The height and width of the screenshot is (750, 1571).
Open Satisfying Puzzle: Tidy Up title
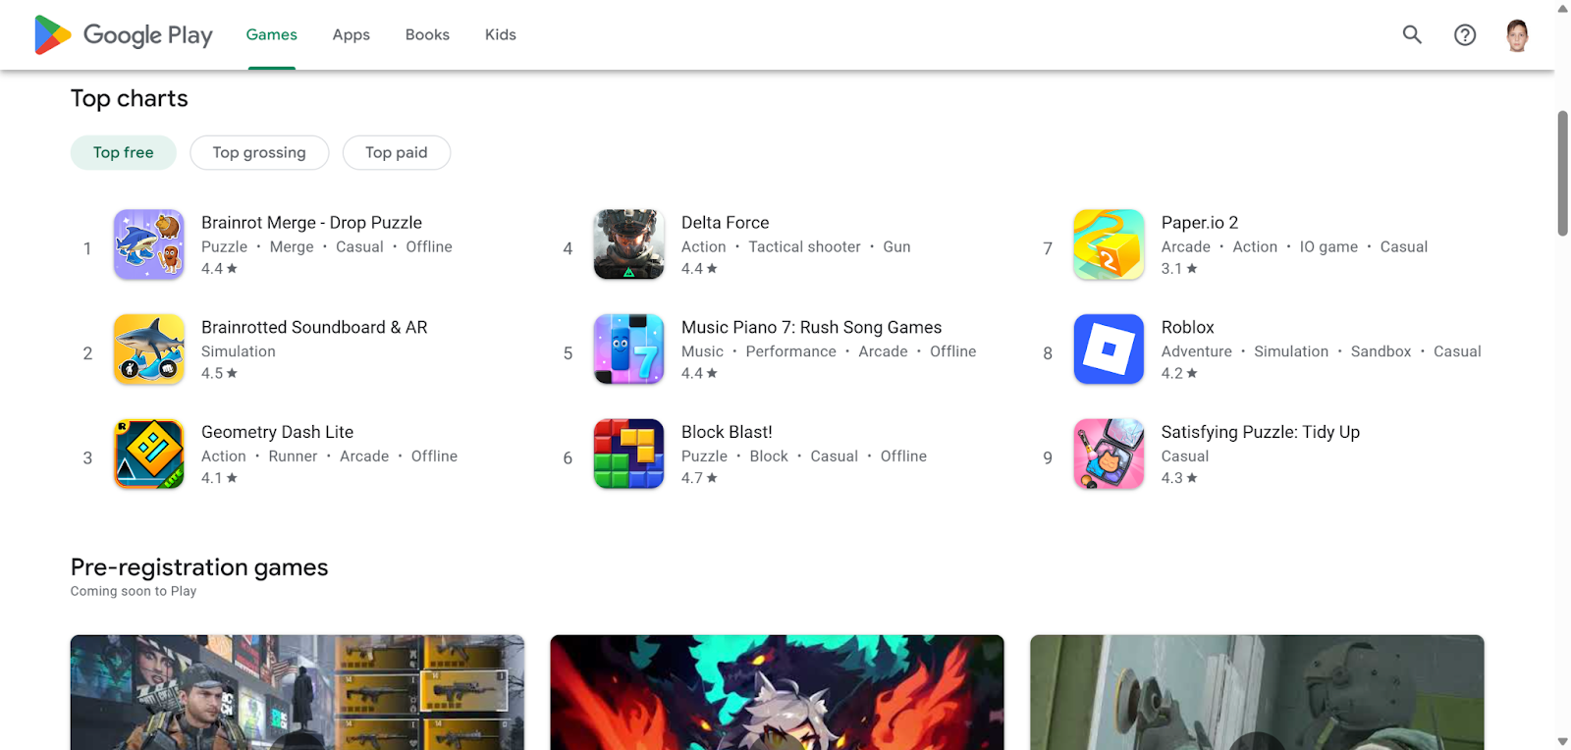click(1261, 432)
